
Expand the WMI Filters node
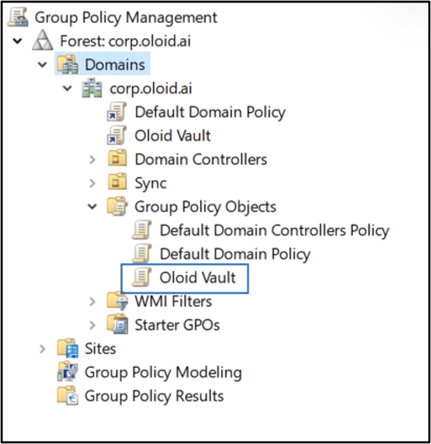coord(92,302)
